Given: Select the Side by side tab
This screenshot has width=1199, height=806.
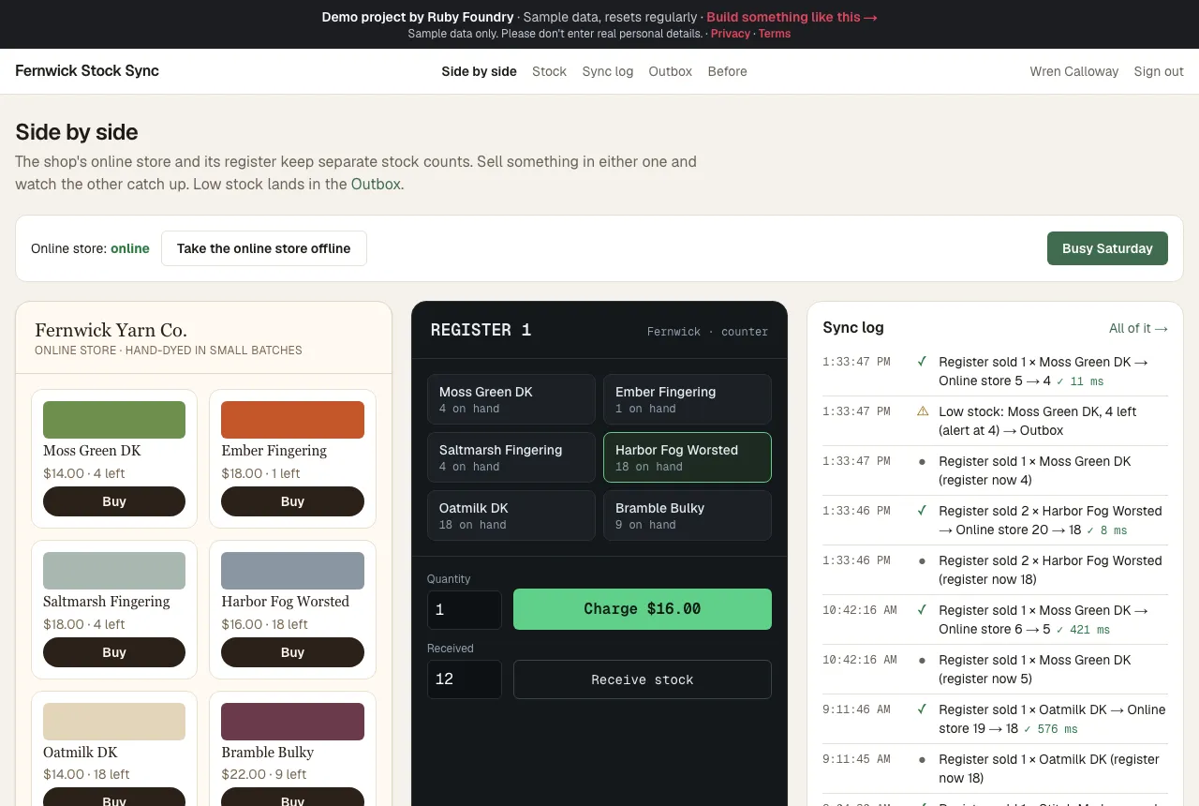Looking at the screenshot, I should pyautogui.click(x=479, y=71).
